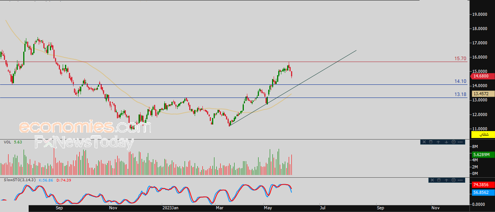The image size is (495, 212).
Task: Move the SlowSTO pane up
Action: (x=447, y=180)
